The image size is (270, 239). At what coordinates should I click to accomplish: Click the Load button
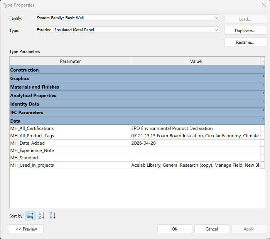tap(245, 19)
